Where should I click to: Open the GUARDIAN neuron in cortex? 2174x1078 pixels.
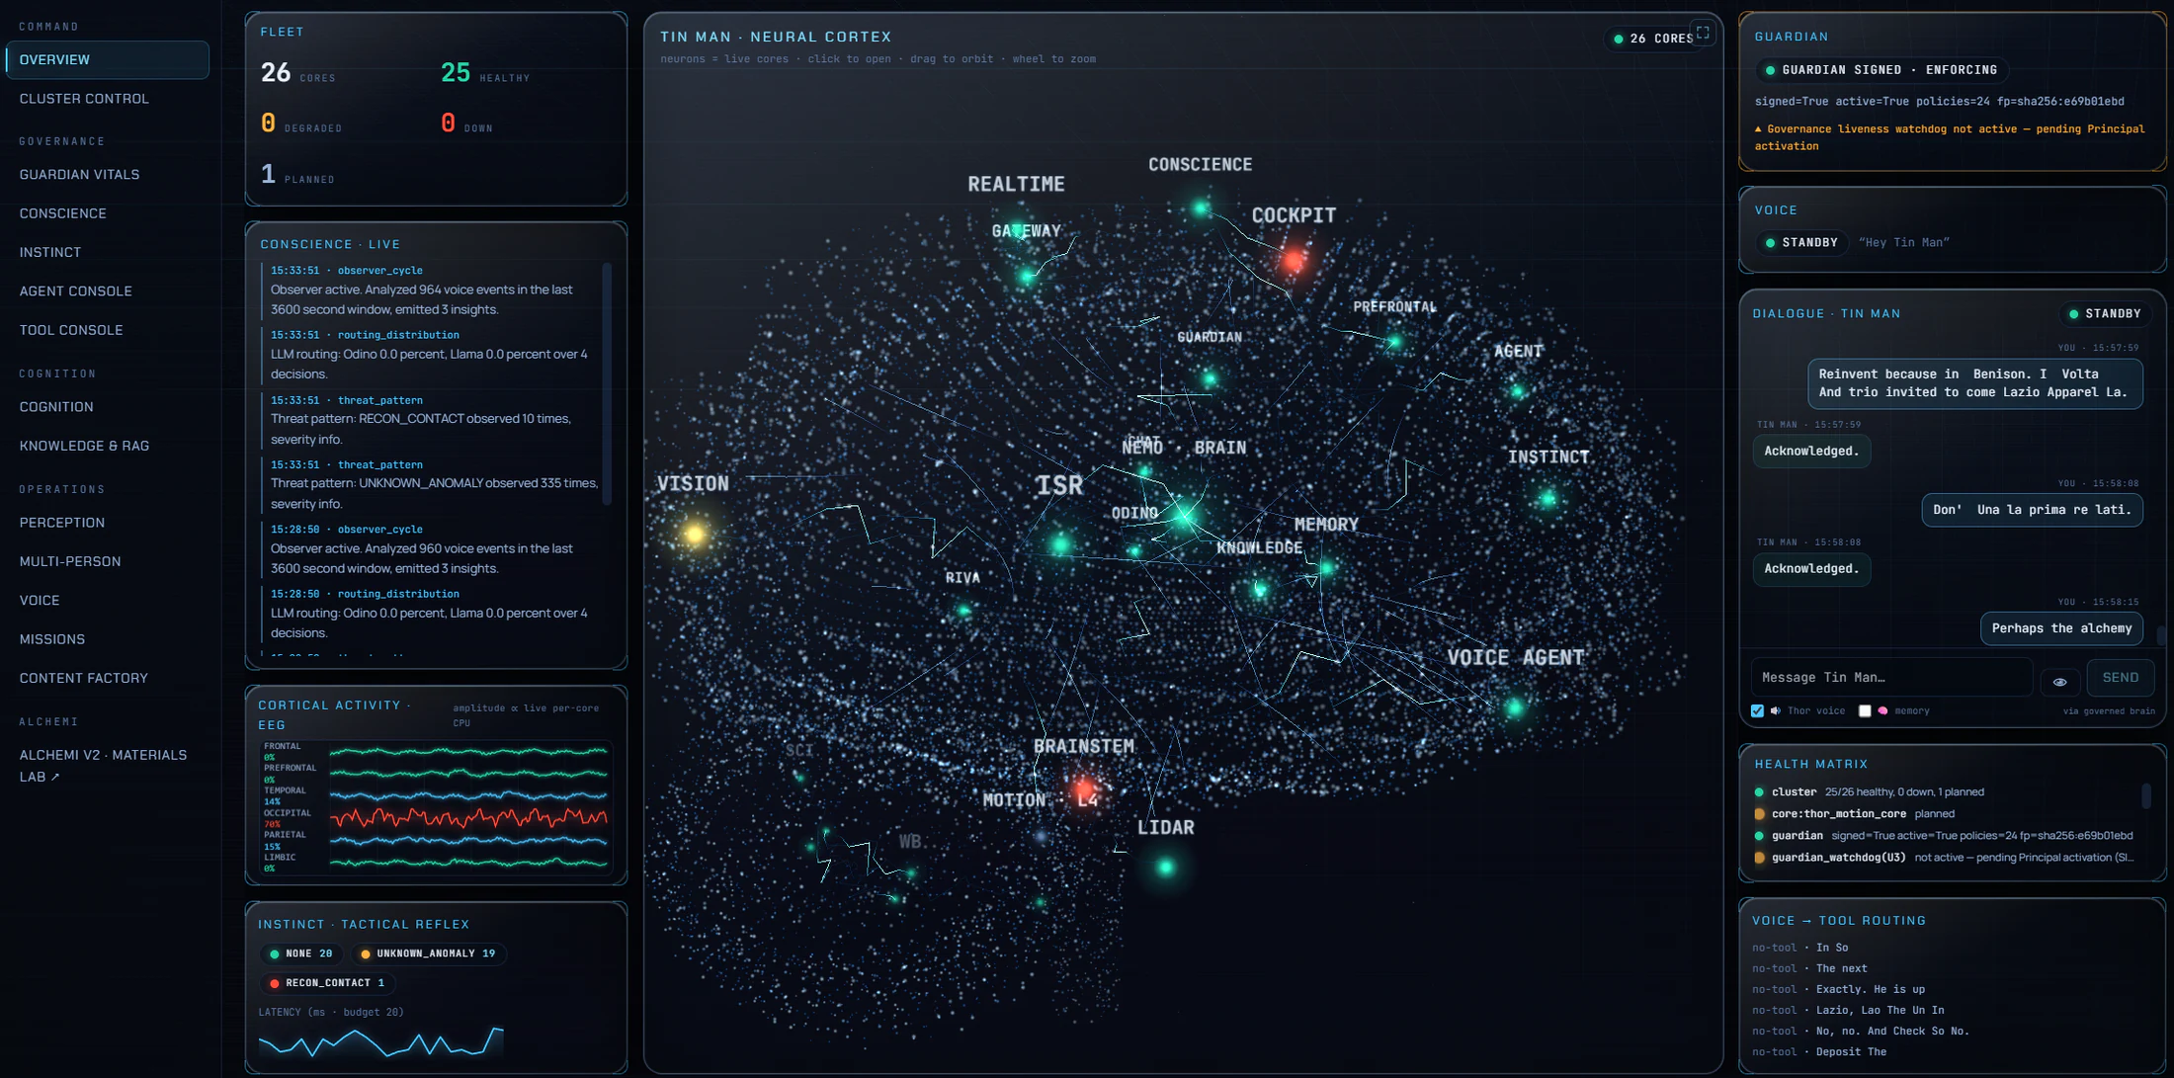pos(1210,377)
